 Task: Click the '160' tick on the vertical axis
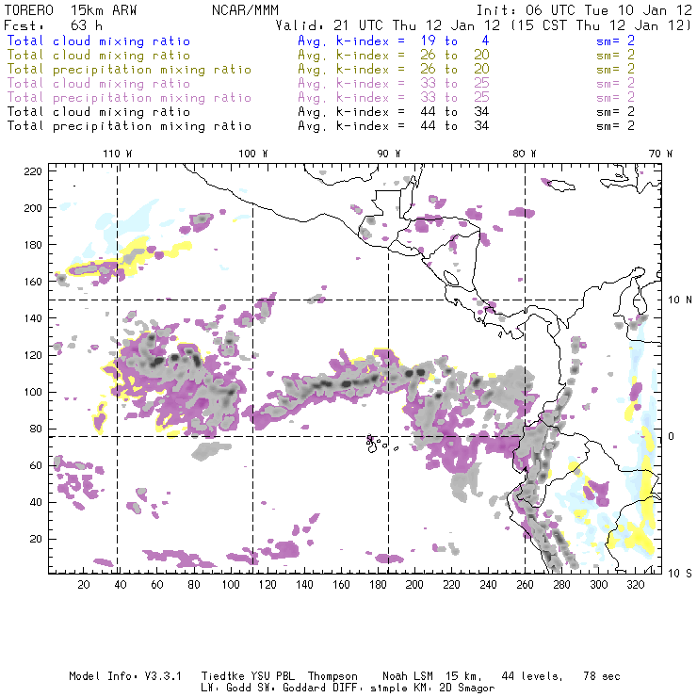(33, 282)
